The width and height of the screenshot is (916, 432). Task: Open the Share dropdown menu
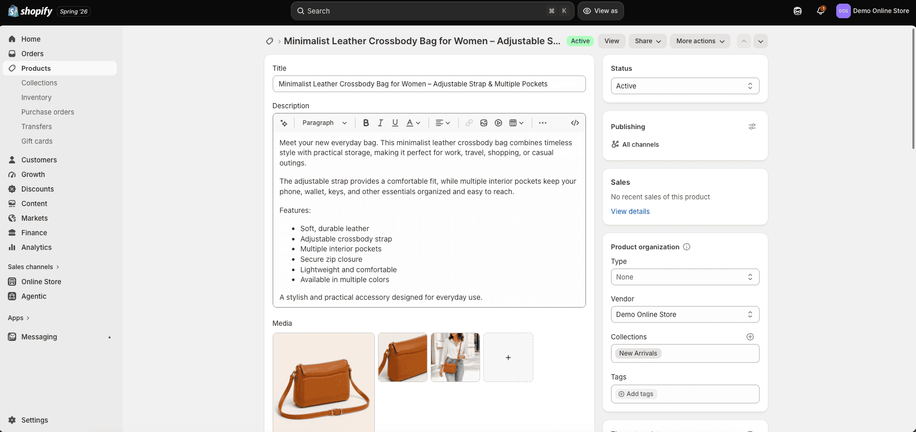[x=648, y=41]
